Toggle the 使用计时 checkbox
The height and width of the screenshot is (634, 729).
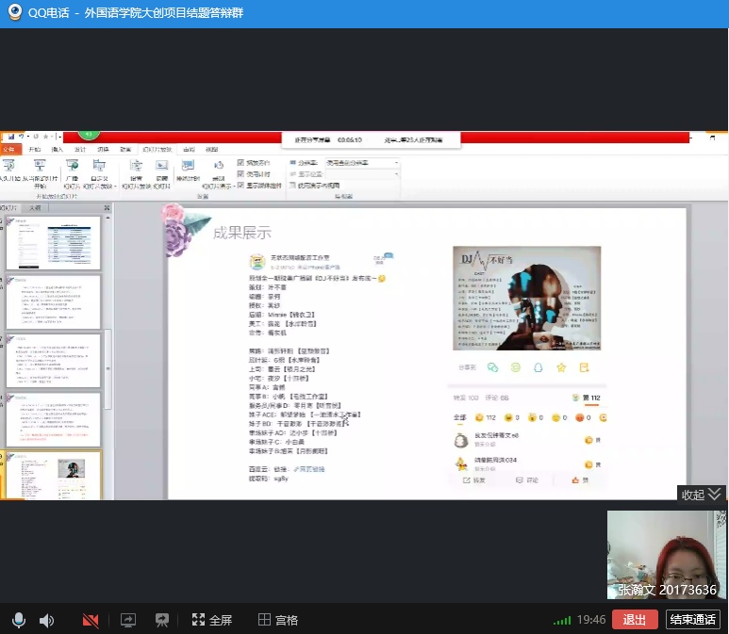click(241, 174)
